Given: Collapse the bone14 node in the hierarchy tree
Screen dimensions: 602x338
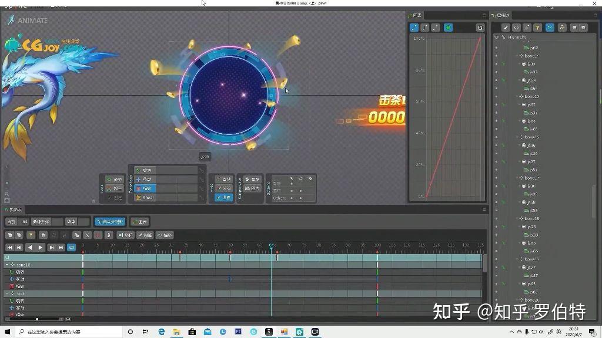Looking at the screenshot, I should click(x=517, y=56).
